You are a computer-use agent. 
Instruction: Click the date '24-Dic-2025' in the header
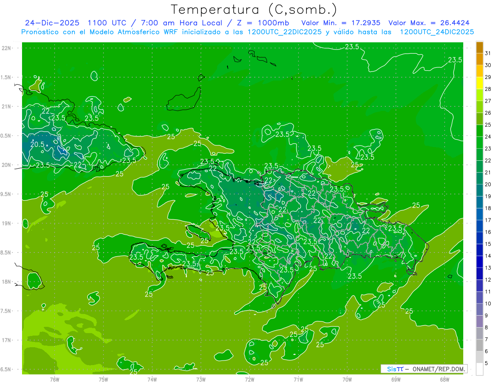pos(53,23)
